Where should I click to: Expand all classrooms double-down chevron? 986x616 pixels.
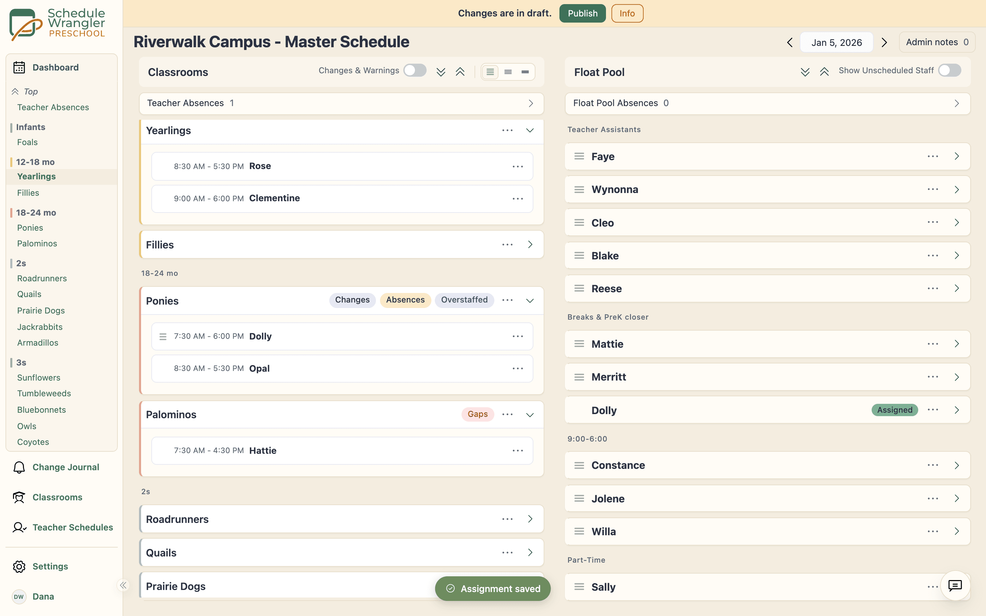[441, 72]
